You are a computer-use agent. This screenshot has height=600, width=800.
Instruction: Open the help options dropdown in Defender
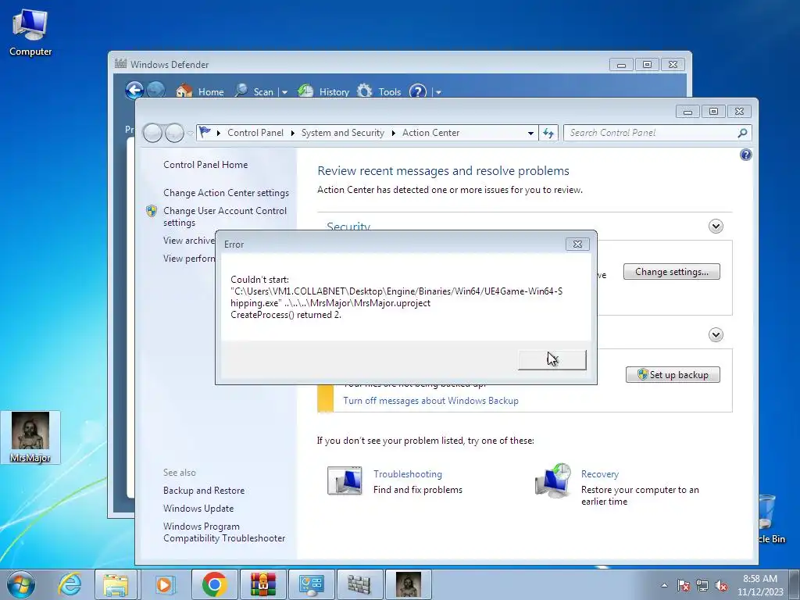click(x=438, y=92)
